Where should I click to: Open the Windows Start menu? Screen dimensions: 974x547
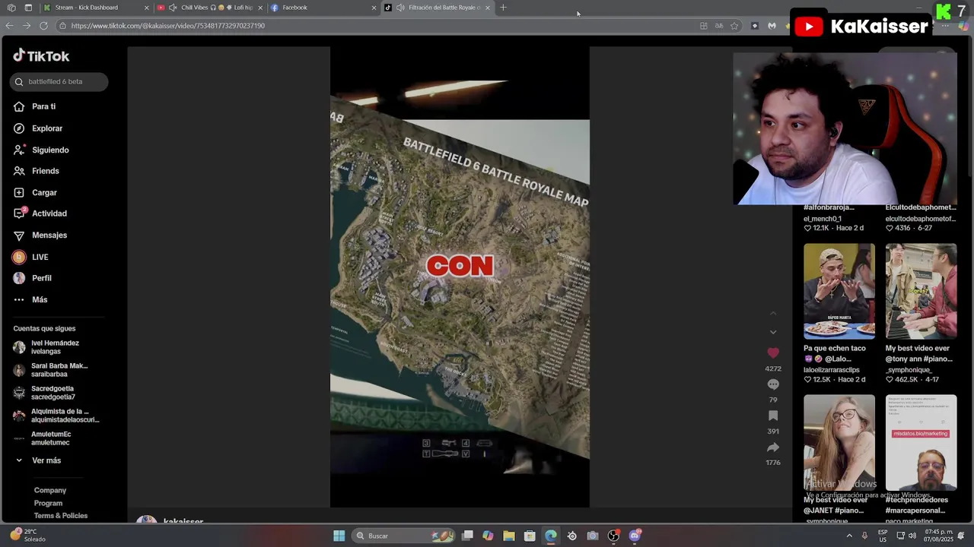339,536
